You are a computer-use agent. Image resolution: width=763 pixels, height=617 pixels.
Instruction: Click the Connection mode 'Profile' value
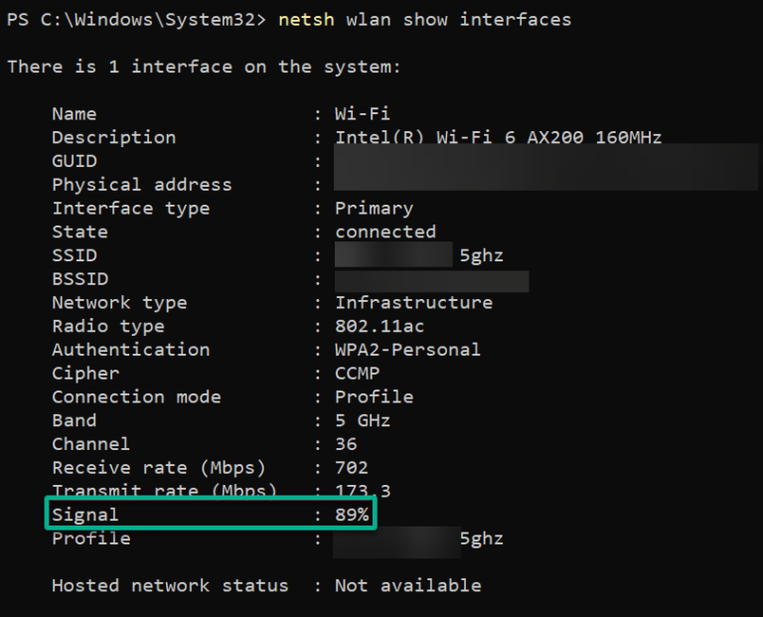pyautogui.click(x=375, y=397)
